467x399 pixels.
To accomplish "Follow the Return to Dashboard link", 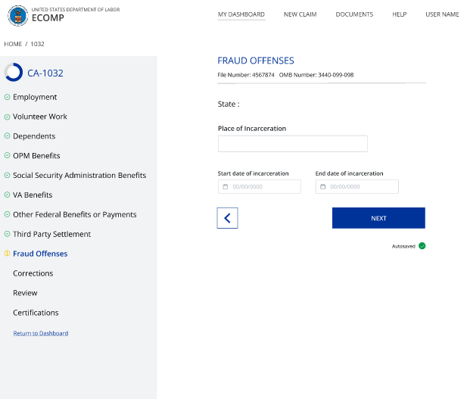I will 40,333.
